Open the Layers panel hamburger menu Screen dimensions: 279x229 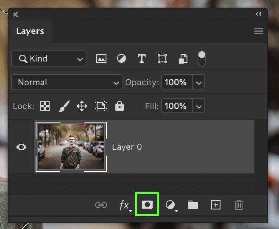[258, 31]
